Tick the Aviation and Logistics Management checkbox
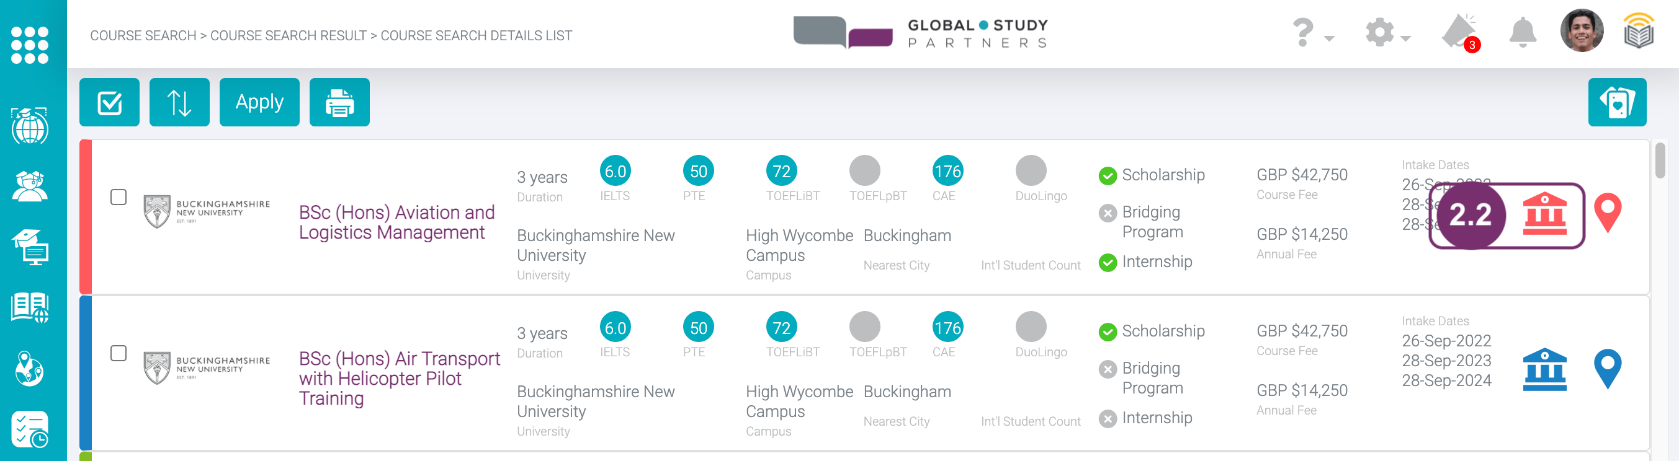Screen dimensions: 1679x461 click(119, 196)
